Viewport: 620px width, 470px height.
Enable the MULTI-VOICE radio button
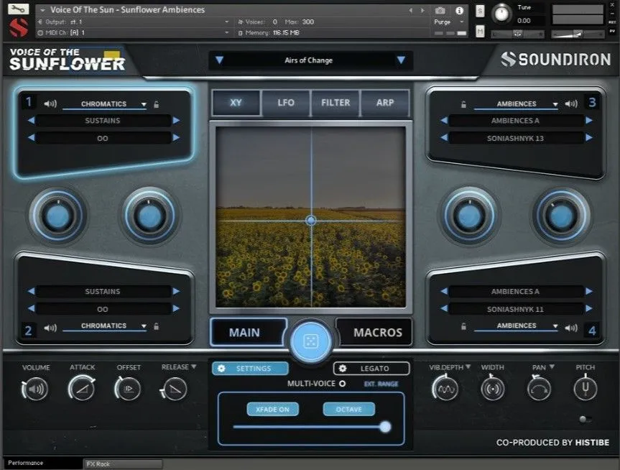pos(343,383)
